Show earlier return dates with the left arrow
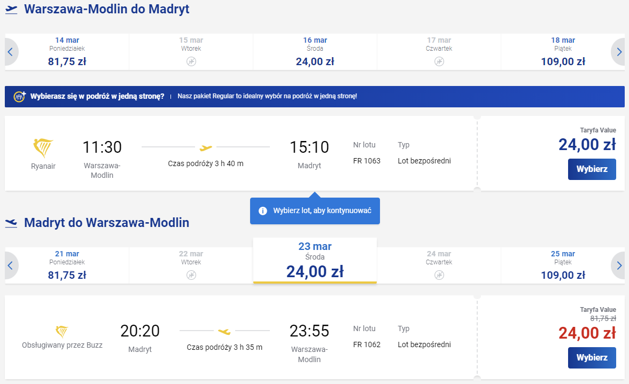 tap(11, 265)
